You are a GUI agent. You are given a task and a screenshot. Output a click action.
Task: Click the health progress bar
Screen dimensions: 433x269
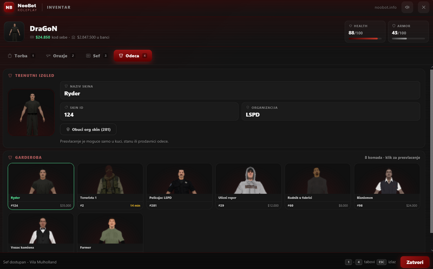(365, 38)
